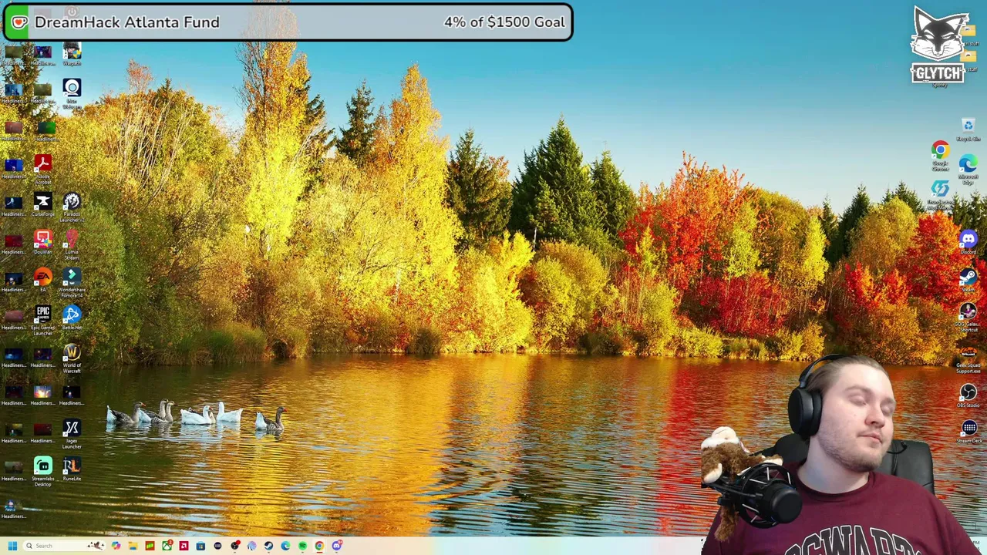Open the GOG Galaxy desktop shortcut
The height and width of the screenshot is (555, 987).
[968, 316]
